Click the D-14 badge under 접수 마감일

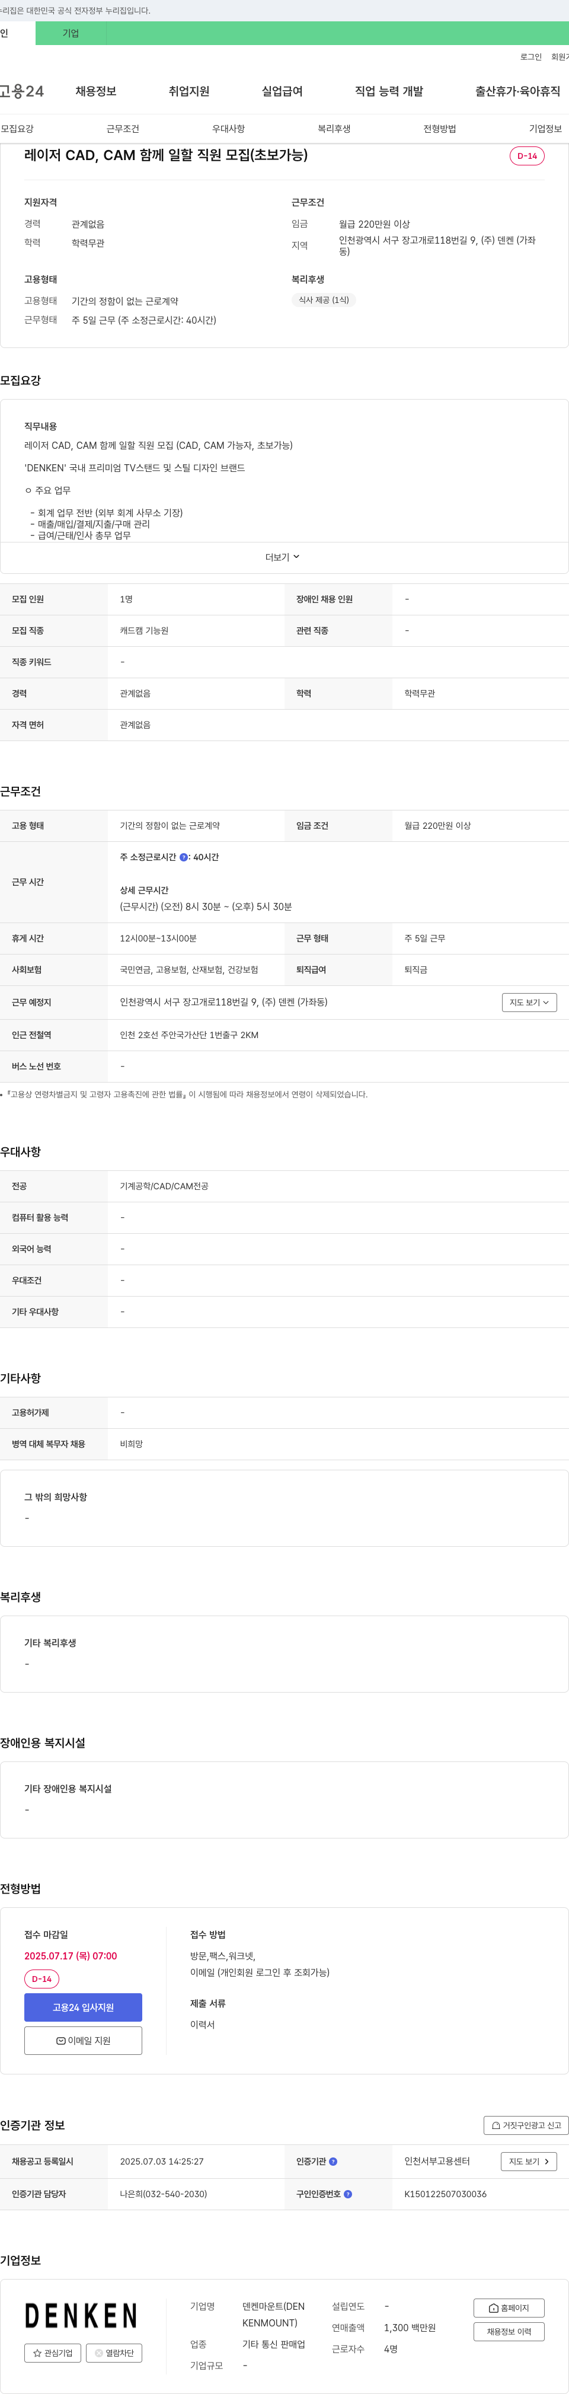tap(42, 1980)
